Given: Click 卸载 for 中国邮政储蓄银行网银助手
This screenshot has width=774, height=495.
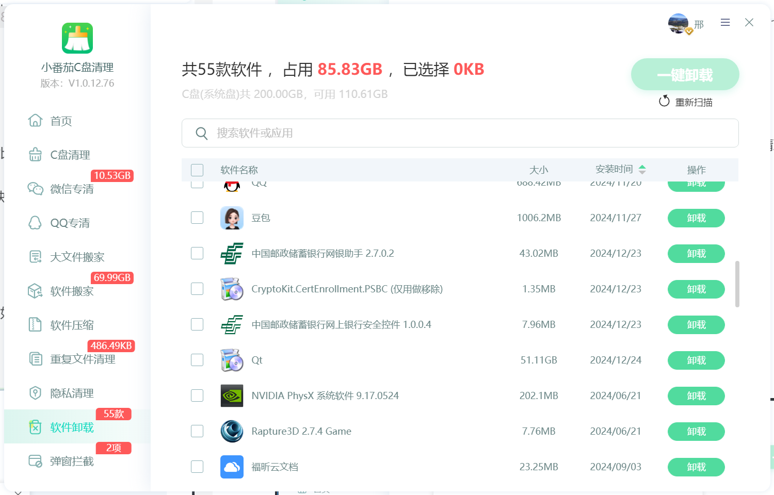Looking at the screenshot, I should (696, 254).
